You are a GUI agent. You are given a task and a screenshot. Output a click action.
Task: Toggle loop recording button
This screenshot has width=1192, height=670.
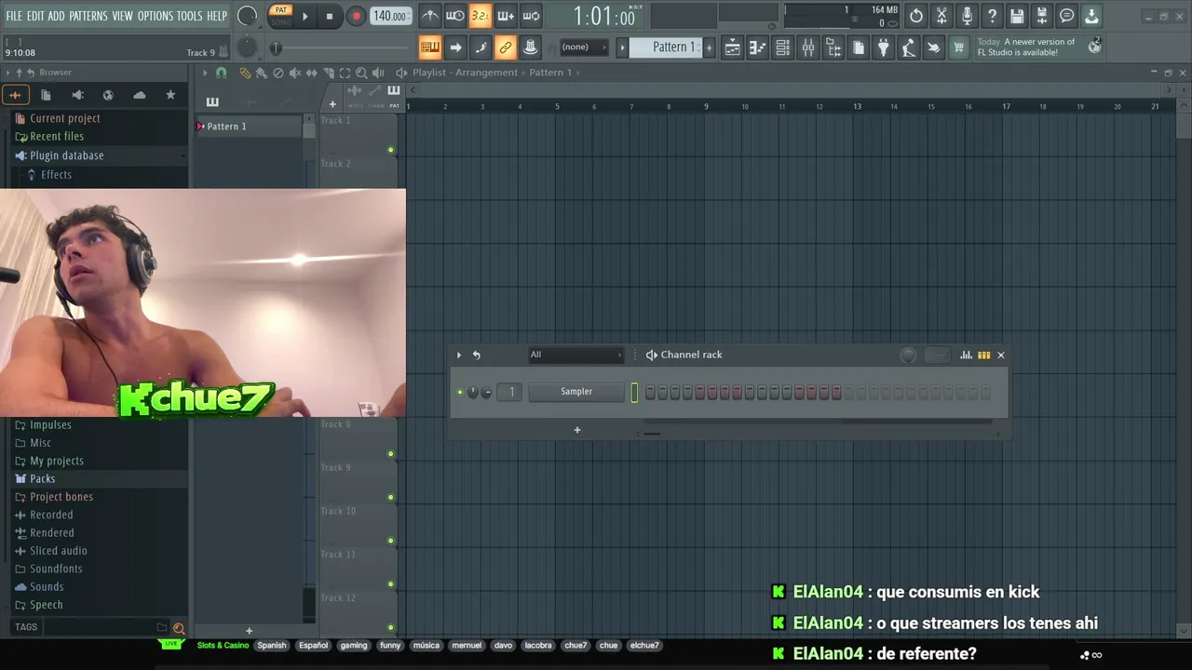click(530, 16)
